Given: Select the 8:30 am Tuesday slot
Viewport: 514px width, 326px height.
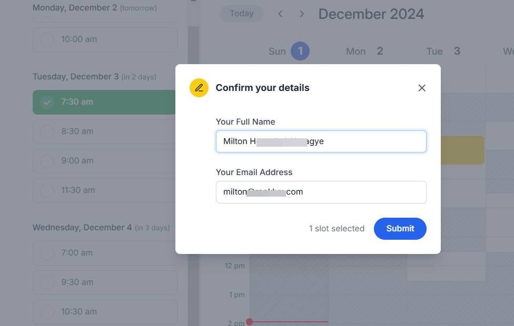Looking at the screenshot, I should [104, 131].
